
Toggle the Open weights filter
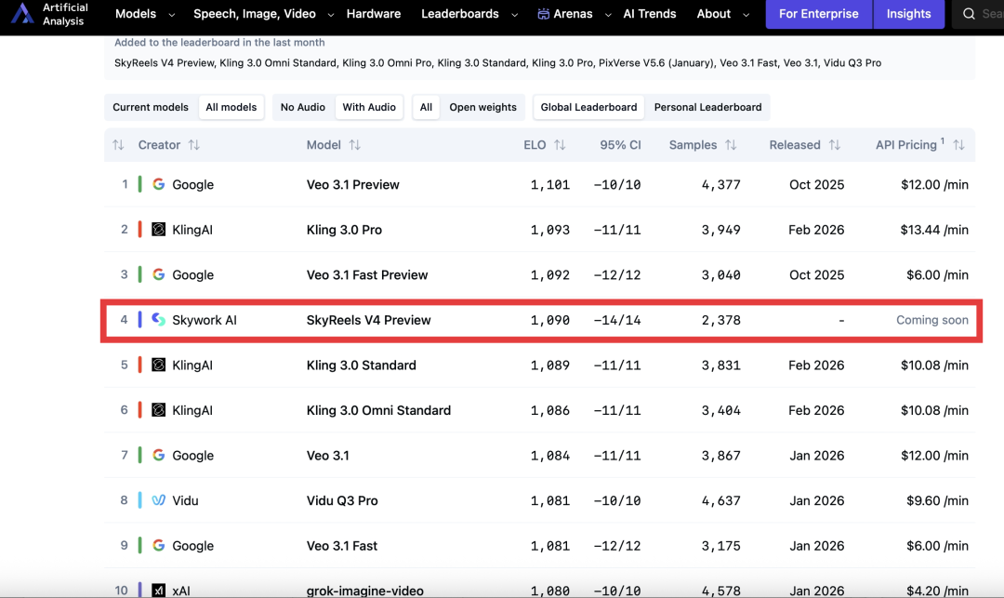482,107
